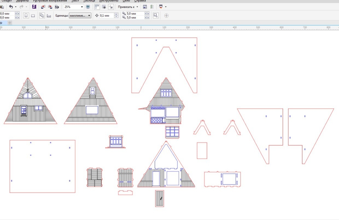This screenshot has height=220, width=339.
Task: Open the Привязать к dropdown
Action: tap(128, 7)
